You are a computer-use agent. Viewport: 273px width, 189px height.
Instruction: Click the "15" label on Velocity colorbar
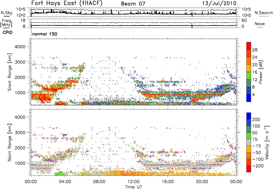click(x=255, y=139)
